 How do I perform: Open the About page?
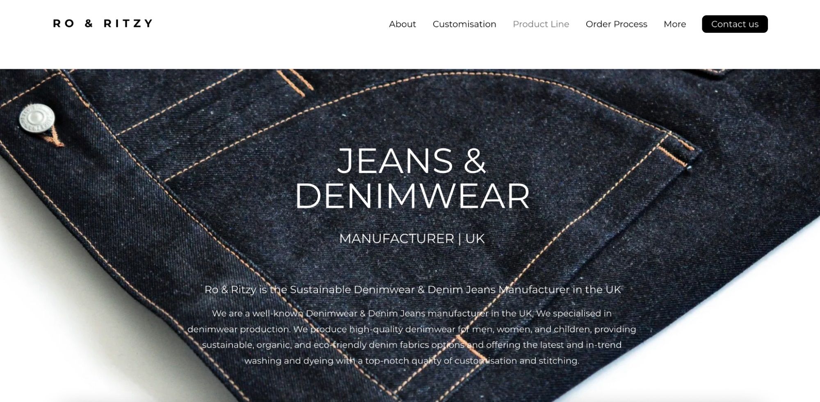click(x=402, y=24)
